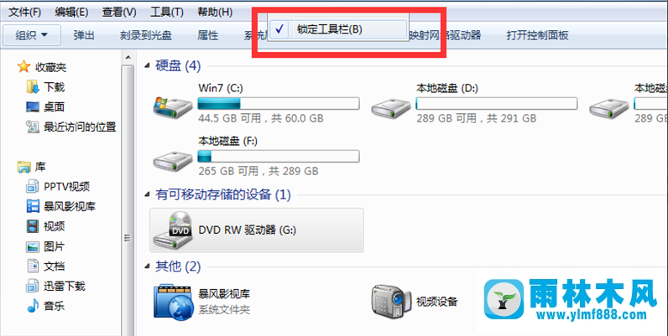Select the 视频设备 camera icon
The image size is (668, 336).
tap(391, 302)
